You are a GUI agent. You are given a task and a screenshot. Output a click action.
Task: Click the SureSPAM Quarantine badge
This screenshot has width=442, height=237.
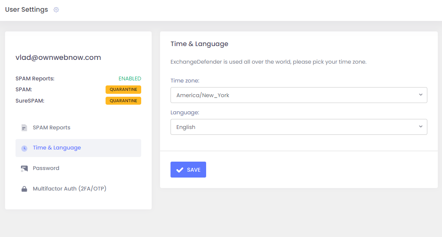(123, 101)
